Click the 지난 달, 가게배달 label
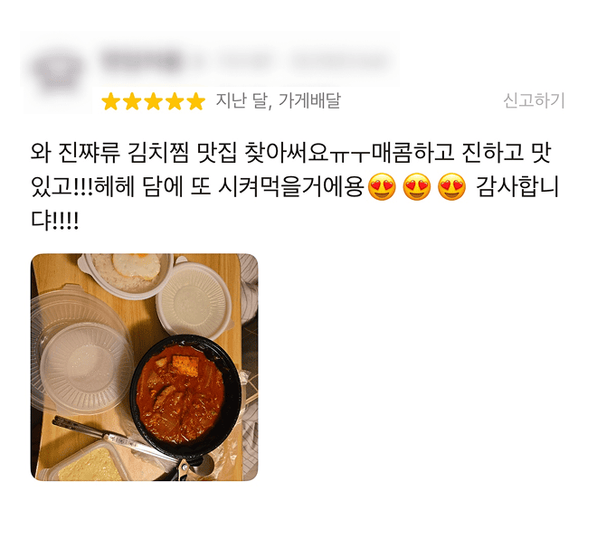597x557 pixels. click(279, 100)
